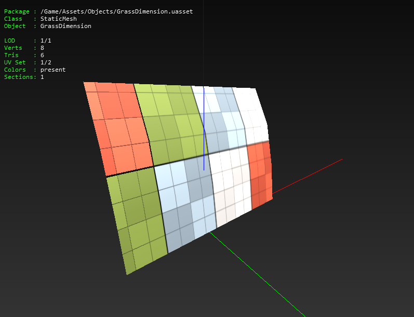The image size is (414, 317).
Task: Click the Verts count 8
Action: [x=42, y=48]
